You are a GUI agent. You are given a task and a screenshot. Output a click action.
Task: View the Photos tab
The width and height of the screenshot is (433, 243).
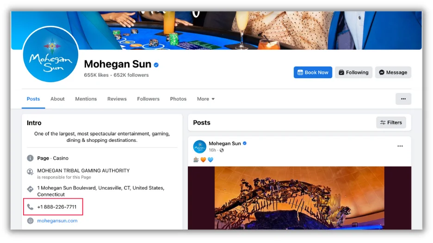click(x=178, y=99)
